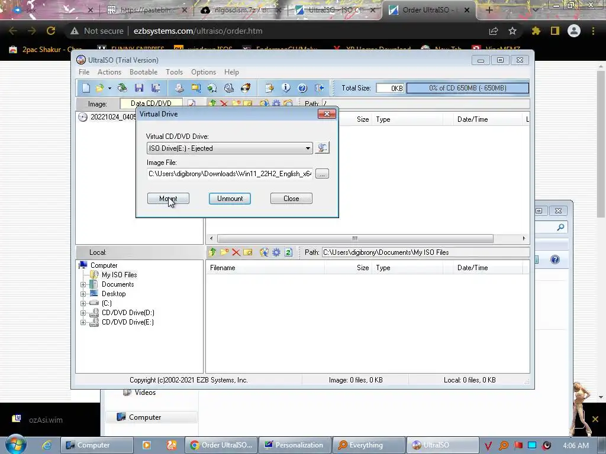The width and height of the screenshot is (606, 454).
Task: Click the Mount to Virtual Drive toolbar icon
Action: click(x=229, y=88)
